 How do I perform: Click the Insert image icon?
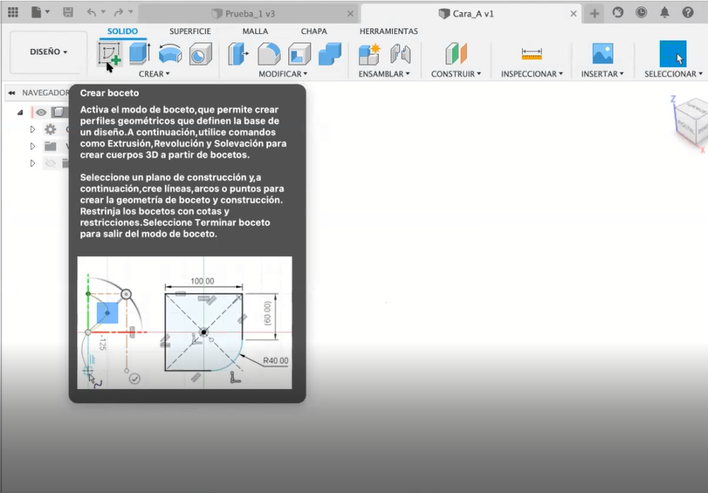(x=602, y=54)
